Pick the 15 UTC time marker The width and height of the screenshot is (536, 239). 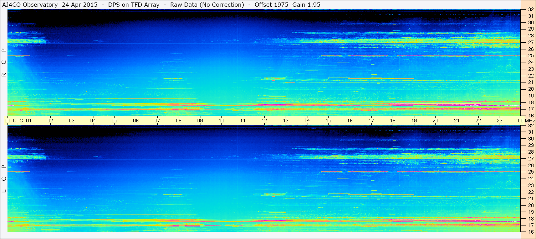tap(328, 121)
